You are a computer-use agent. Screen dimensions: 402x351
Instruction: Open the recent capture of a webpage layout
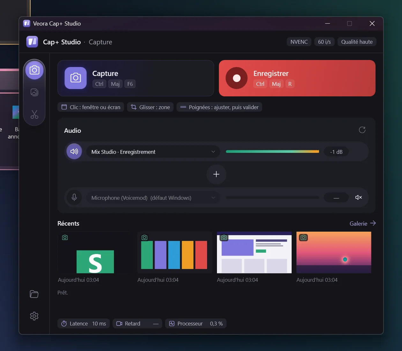click(254, 252)
